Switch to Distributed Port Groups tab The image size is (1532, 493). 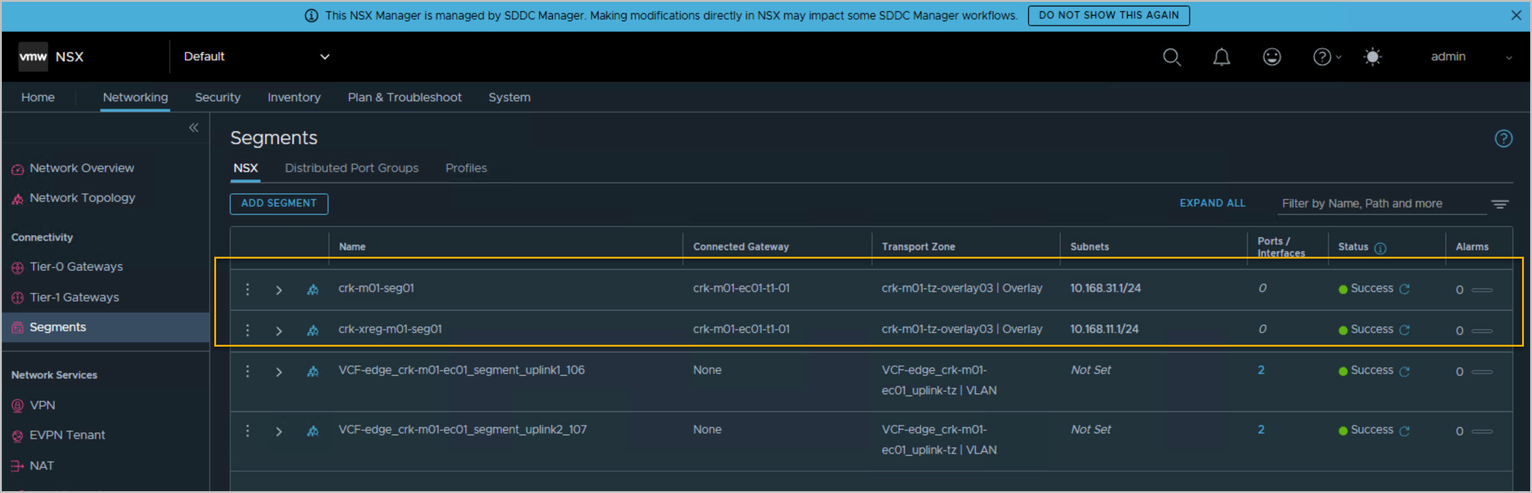pos(351,168)
